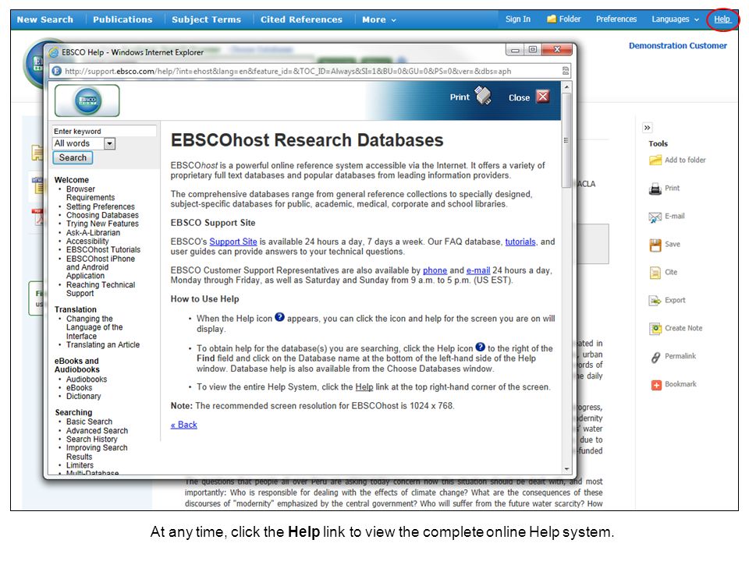Open Advanced Search help topic
749x561 pixels.
pyautogui.click(x=97, y=431)
